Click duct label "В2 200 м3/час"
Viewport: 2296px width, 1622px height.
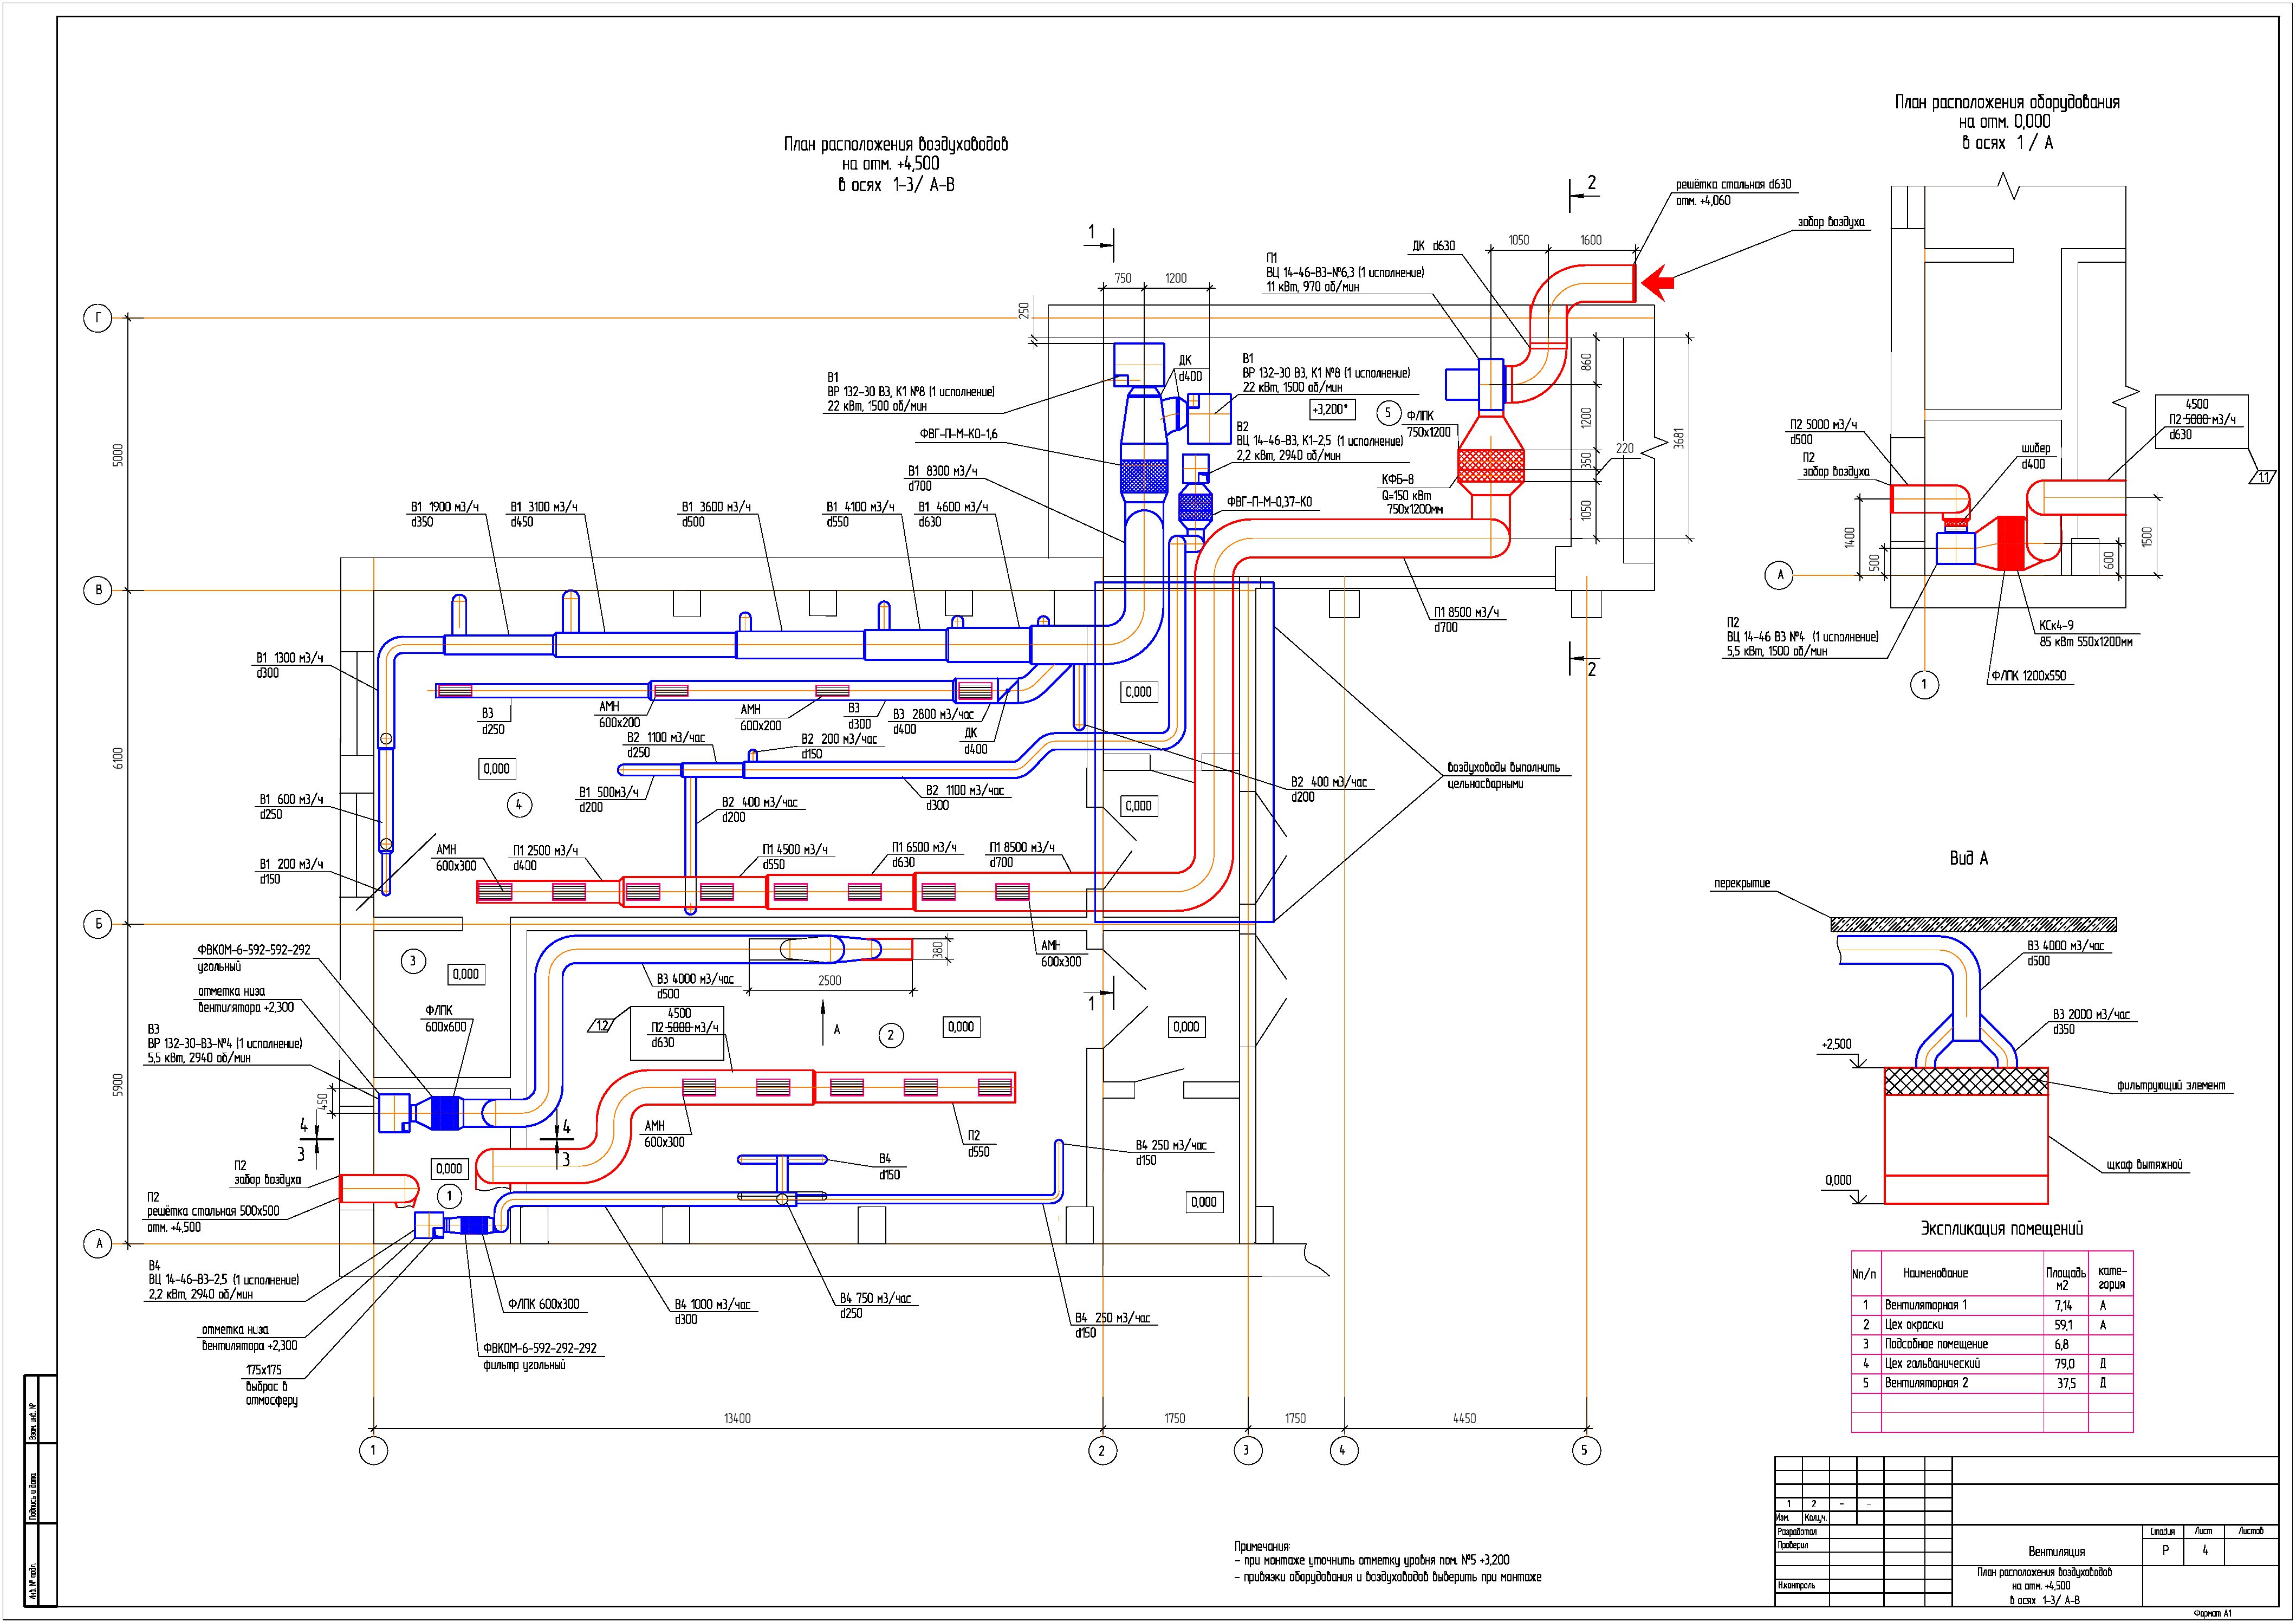click(x=839, y=739)
